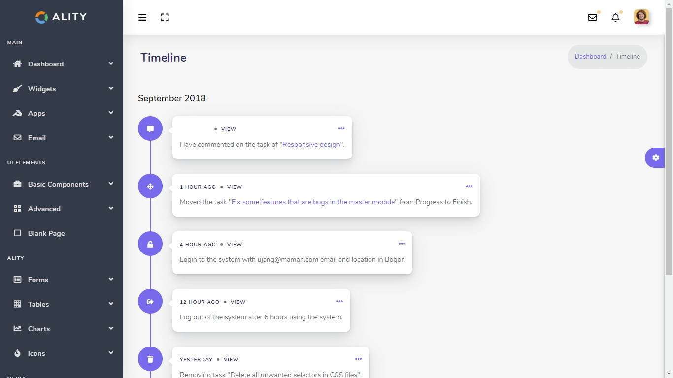Expand the Widgets menu chevron
The width and height of the screenshot is (673, 378).
coord(111,89)
